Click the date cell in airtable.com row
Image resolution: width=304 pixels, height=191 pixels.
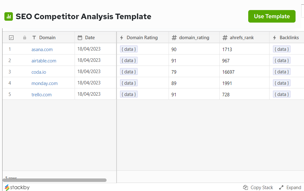point(95,60)
